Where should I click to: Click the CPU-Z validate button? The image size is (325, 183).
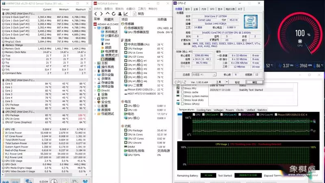pos(238,82)
